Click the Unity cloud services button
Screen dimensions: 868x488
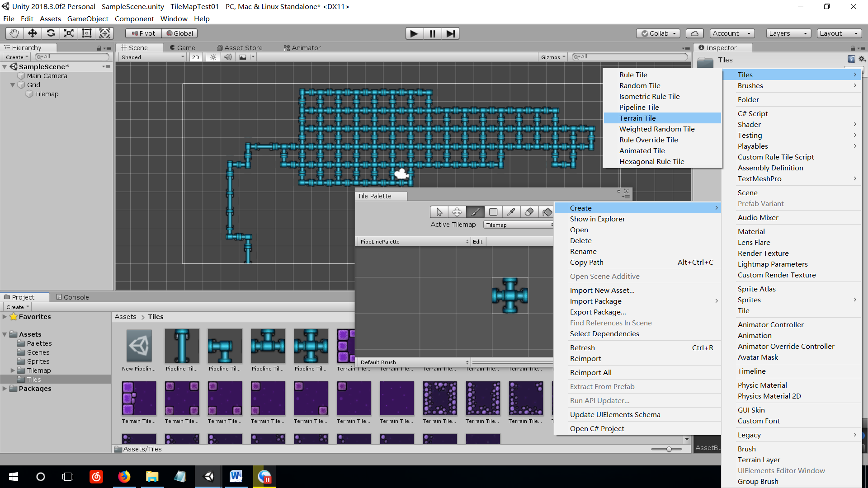point(695,33)
